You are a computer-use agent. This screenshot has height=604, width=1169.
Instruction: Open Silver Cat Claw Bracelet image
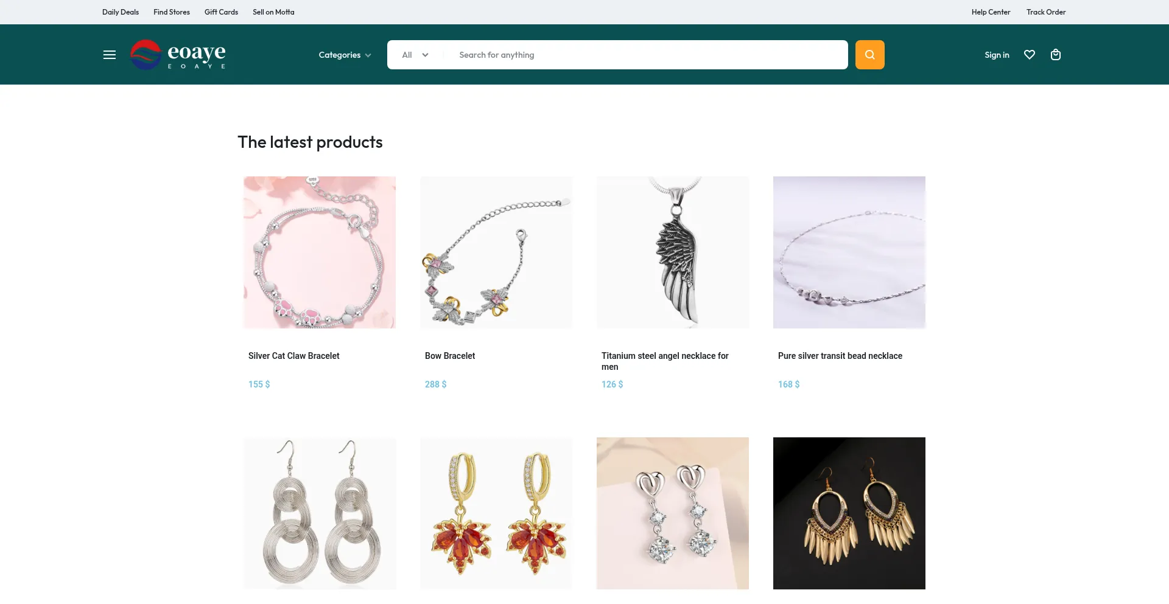point(320,252)
